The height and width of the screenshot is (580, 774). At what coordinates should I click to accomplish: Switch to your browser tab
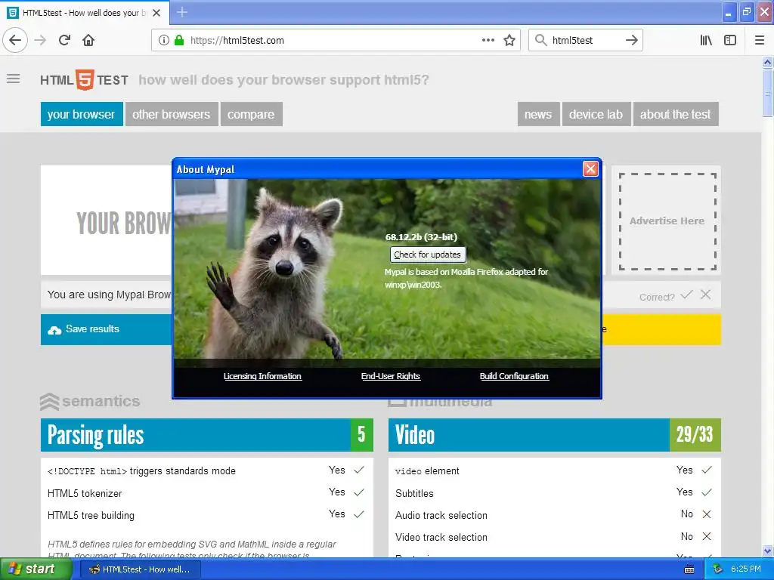coord(82,115)
